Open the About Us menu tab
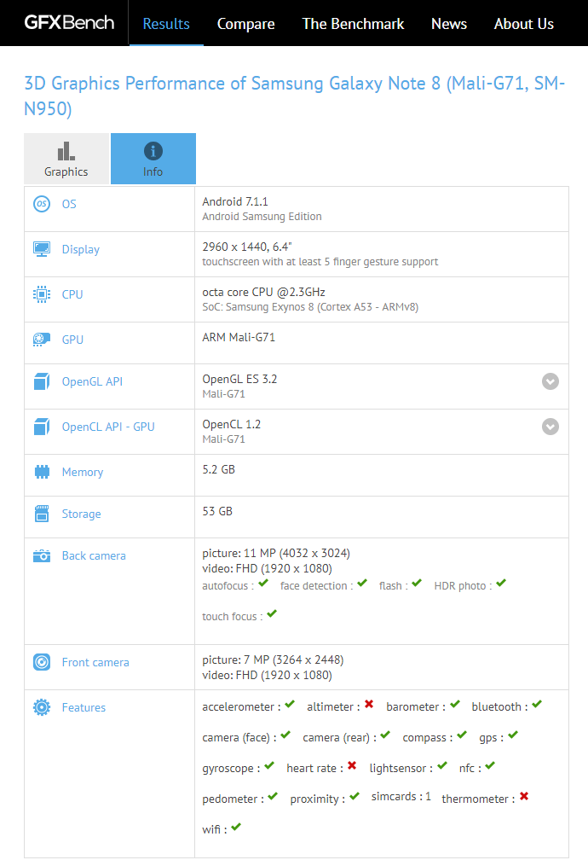This screenshot has height=860, width=588. 524,24
